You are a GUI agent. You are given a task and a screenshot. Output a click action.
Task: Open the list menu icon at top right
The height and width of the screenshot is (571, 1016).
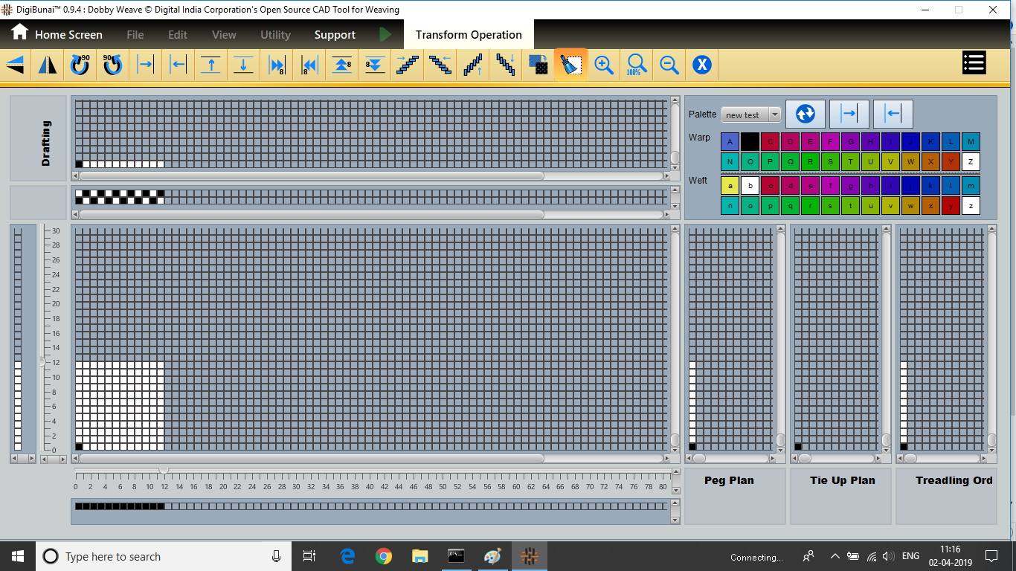pos(974,63)
